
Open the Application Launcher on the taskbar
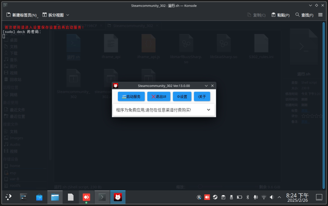8,197
